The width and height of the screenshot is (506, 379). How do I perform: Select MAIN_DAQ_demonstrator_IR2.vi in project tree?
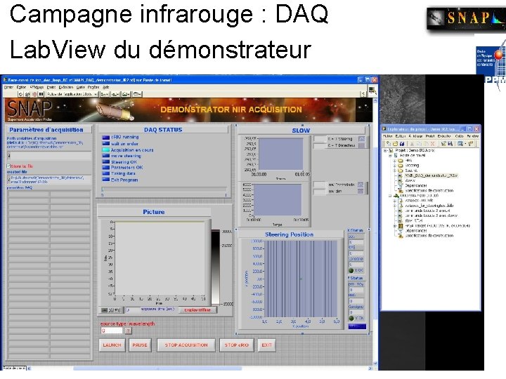point(431,175)
